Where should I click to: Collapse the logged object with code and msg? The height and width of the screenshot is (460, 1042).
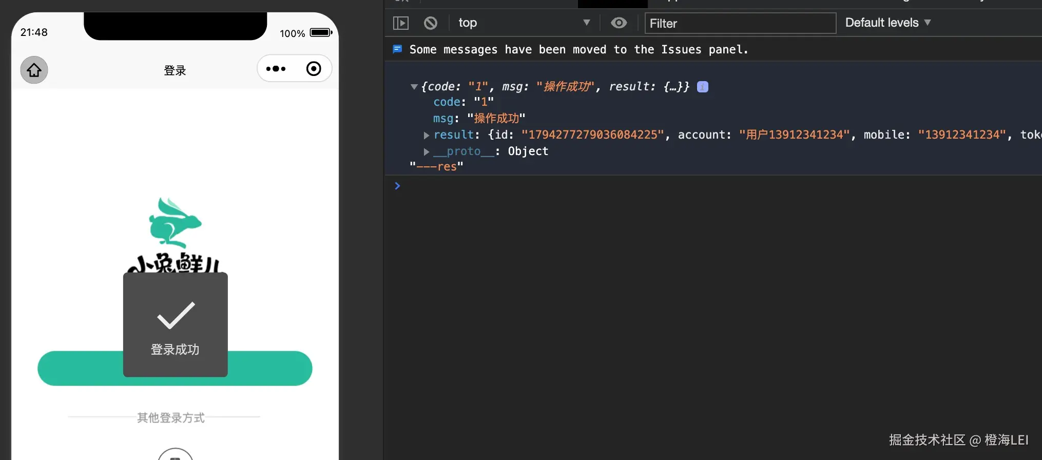[414, 87]
